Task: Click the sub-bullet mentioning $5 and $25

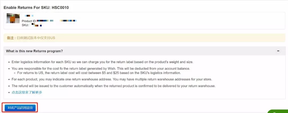Action: pos(99,73)
